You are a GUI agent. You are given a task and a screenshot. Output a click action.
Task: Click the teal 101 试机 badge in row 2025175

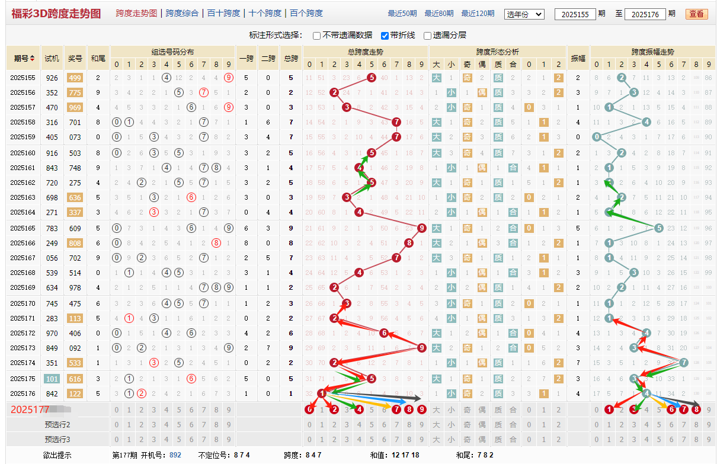pos(52,379)
